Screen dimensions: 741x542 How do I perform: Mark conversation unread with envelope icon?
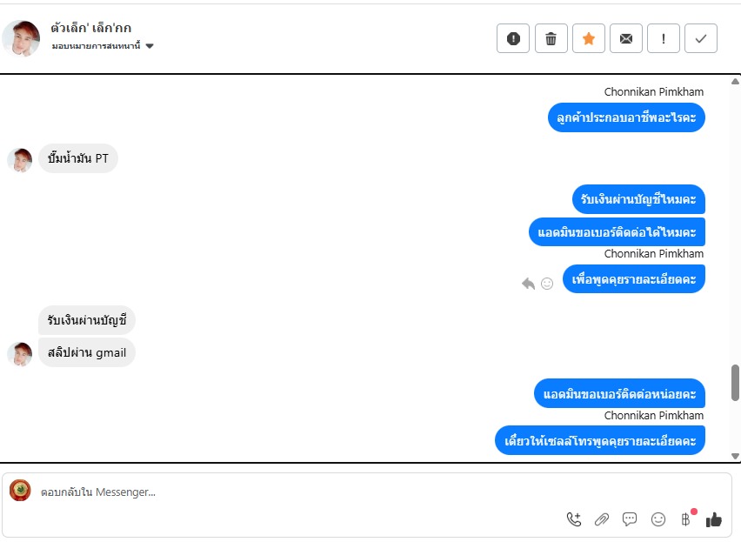(626, 38)
